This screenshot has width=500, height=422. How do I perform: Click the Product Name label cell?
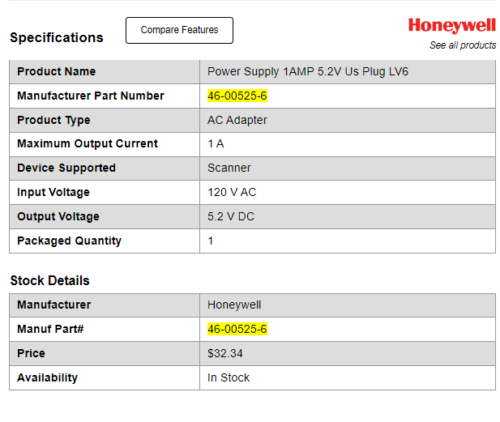coord(105,72)
